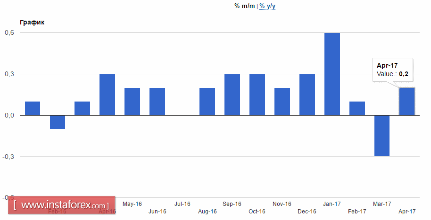
Task: Click the May-16 x-axis label
Action: click(x=132, y=204)
